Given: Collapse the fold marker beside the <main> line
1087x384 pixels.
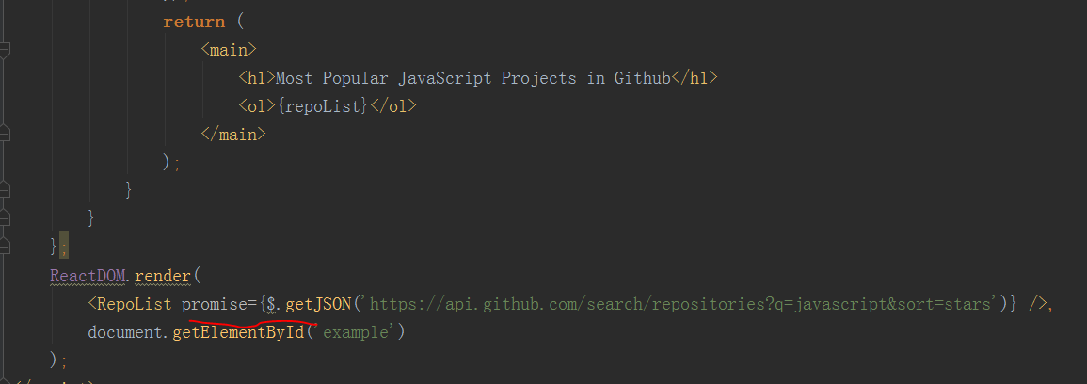Looking at the screenshot, I should [5, 49].
